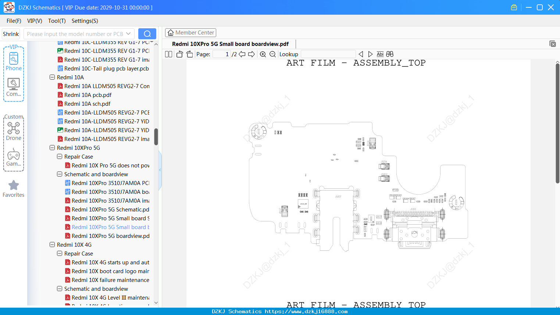Collapse Schematic and boardview under Redmi 10XPro 5G
The image size is (560, 315).
60,174
